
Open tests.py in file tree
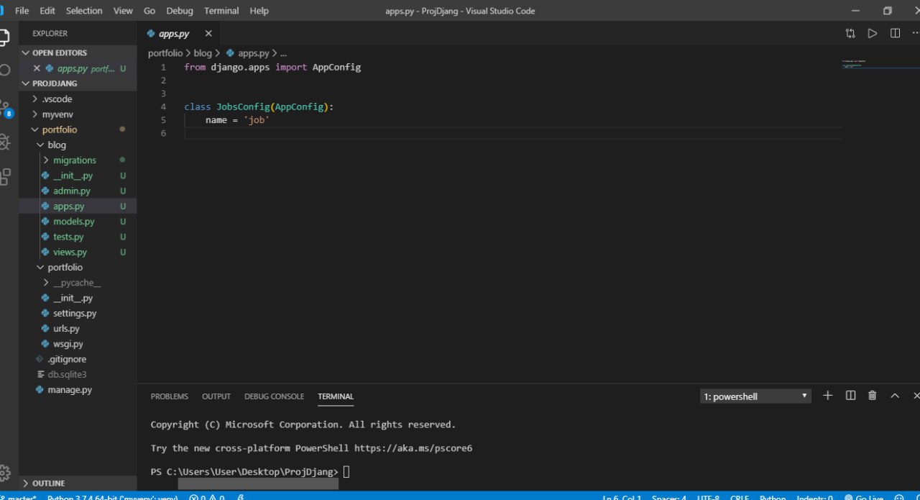point(68,237)
